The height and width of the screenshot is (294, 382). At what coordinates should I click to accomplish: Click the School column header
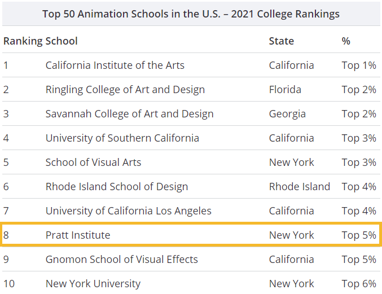tap(62, 41)
